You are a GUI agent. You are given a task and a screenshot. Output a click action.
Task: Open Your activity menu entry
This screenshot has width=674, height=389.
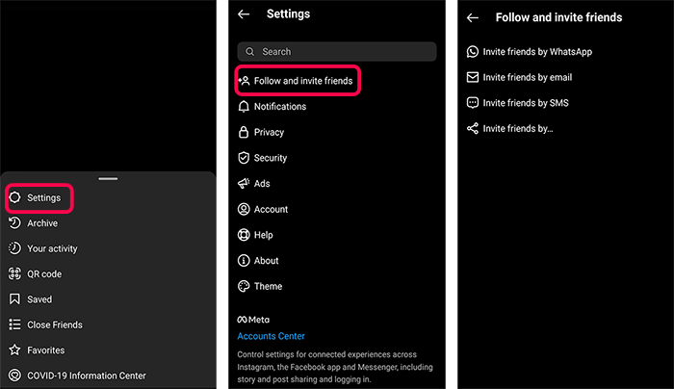52,248
